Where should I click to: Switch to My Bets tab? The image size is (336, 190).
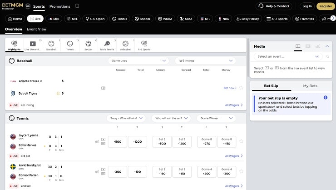click(x=310, y=86)
